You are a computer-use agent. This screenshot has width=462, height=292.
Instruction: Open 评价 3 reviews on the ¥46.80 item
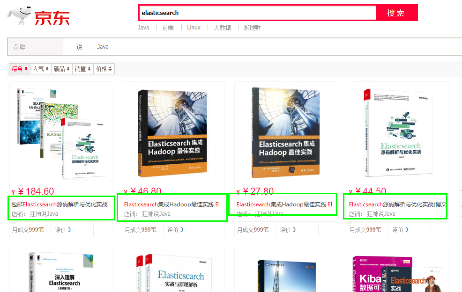pyautogui.click(x=175, y=230)
